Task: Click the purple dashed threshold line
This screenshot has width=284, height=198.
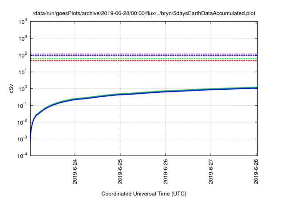Action: [x=144, y=54]
